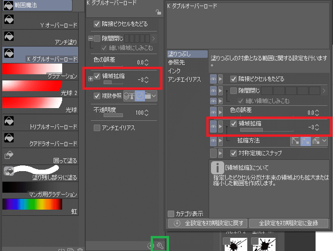Open the 複数参照 options dropdown arrow

[154, 96]
